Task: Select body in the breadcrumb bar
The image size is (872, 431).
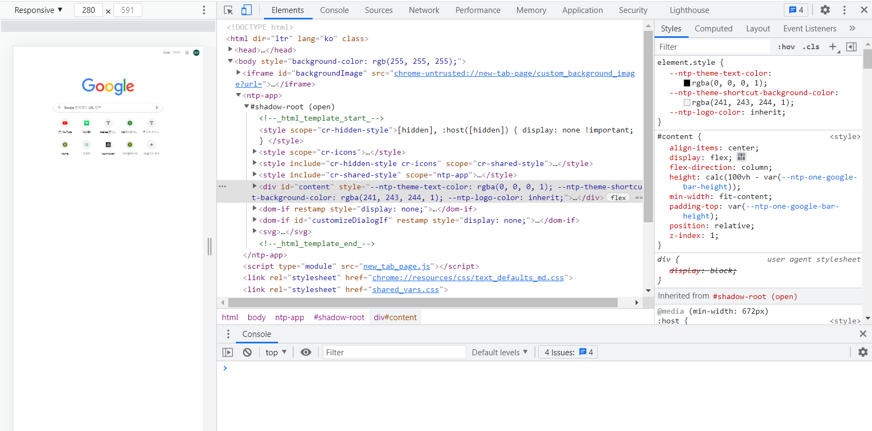Action: [256, 317]
